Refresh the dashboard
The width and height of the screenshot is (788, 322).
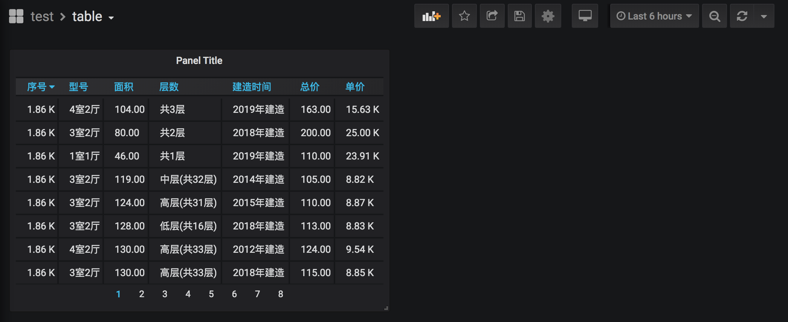pyautogui.click(x=742, y=16)
